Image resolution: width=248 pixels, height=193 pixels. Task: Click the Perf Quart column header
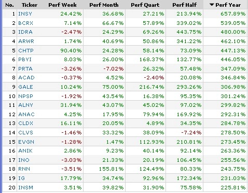pyautogui.click(x=145, y=5)
